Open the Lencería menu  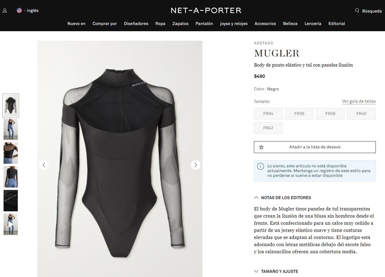tap(313, 23)
